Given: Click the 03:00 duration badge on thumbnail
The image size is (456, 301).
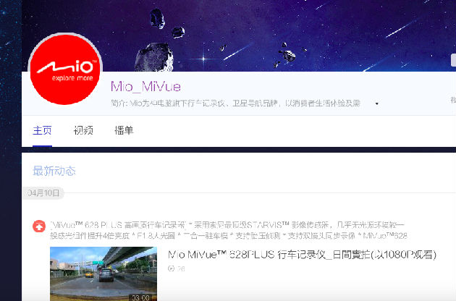Looking at the screenshot, I should point(140,297).
